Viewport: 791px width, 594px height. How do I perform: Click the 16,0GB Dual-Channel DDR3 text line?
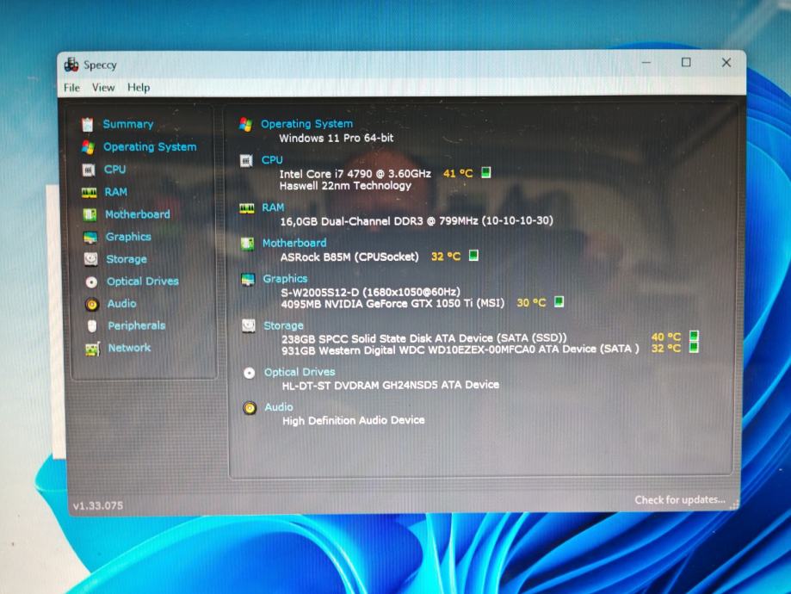pos(417,221)
